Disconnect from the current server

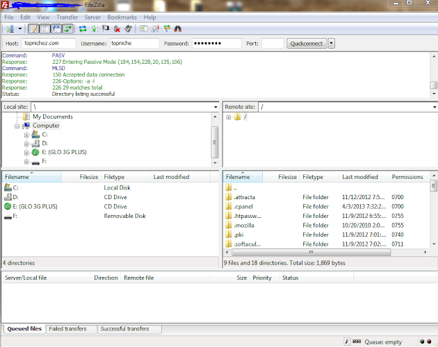117,28
